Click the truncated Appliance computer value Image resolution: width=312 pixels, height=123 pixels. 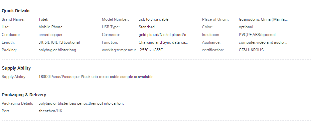pos(263,42)
